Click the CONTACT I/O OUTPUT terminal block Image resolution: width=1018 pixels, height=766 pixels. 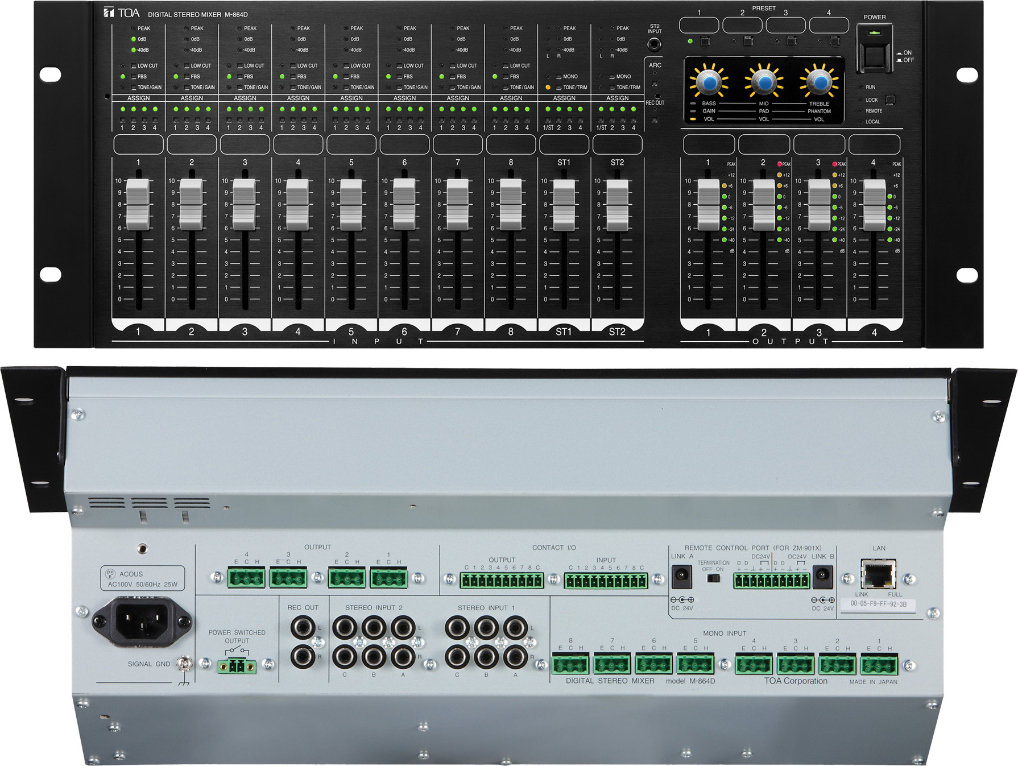click(502, 581)
